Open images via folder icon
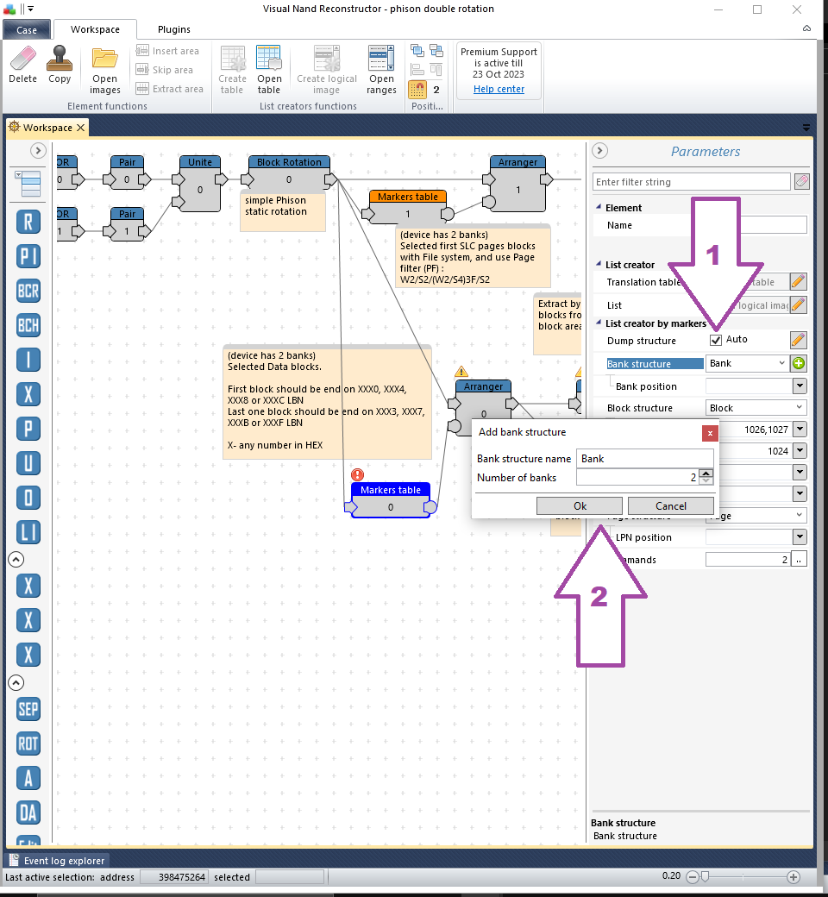This screenshot has width=828, height=897. point(104,58)
